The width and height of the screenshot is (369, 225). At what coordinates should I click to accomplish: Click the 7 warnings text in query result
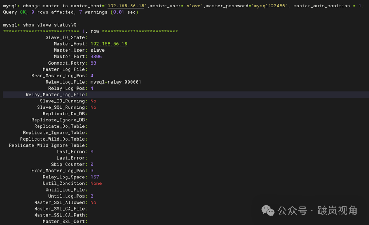click(93, 12)
